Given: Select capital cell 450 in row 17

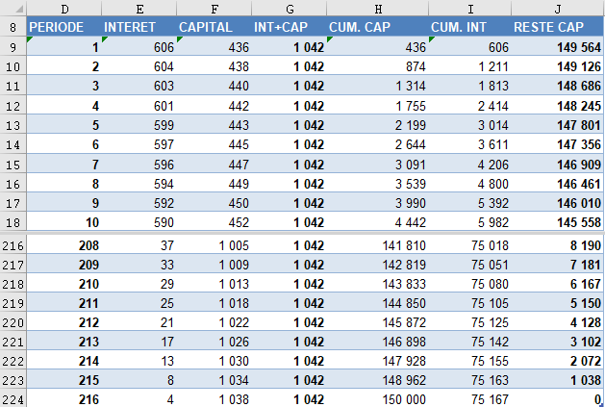Looking at the screenshot, I should click(x=214, y=203).
